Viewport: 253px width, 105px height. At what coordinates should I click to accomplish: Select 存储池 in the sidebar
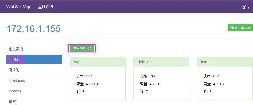(x=14, y=59)
